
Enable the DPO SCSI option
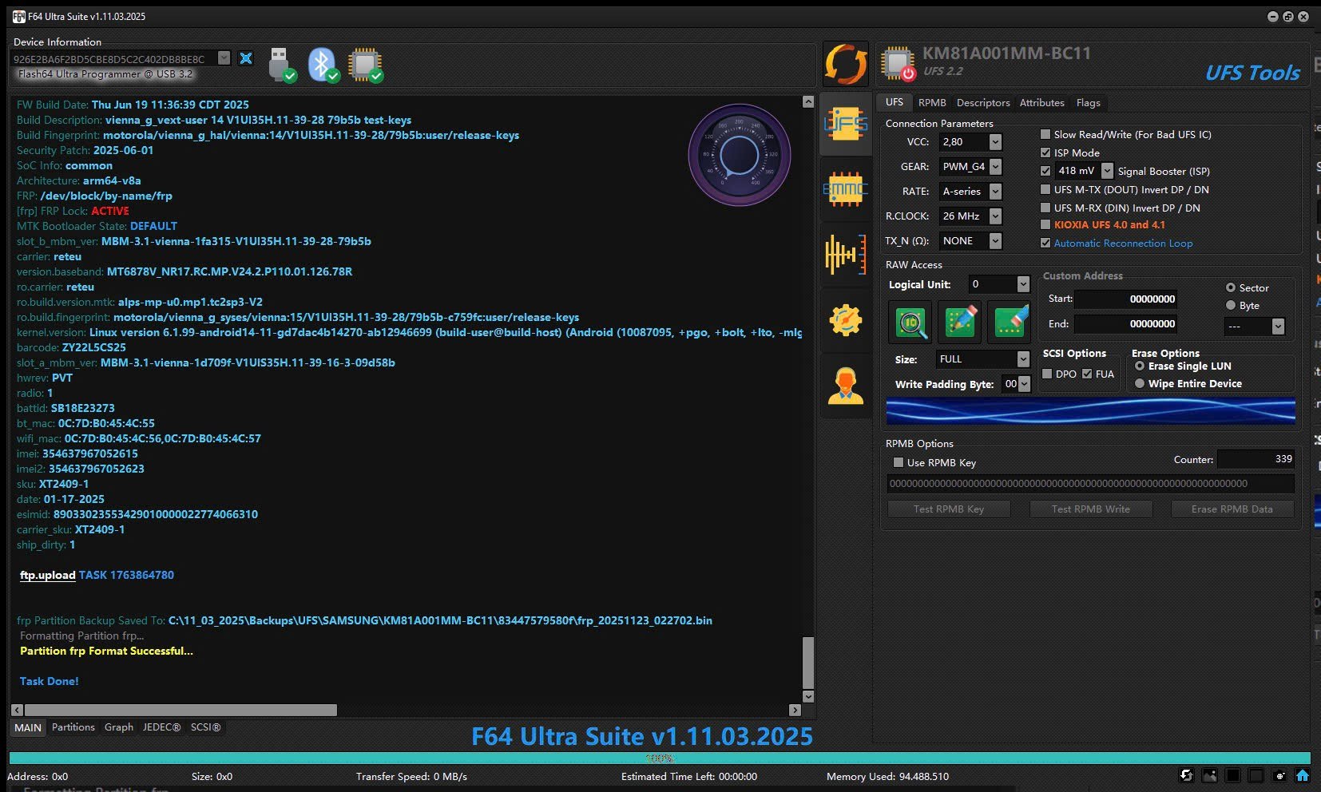(1048, 374)
